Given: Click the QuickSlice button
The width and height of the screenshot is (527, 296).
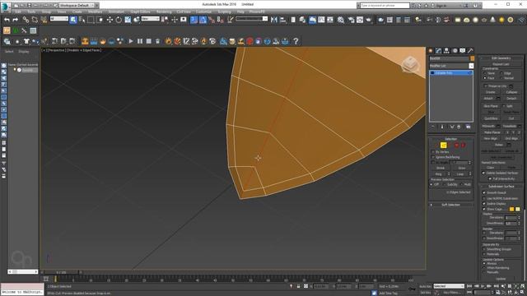Looking at the screenshot, I should coord(491,118).
